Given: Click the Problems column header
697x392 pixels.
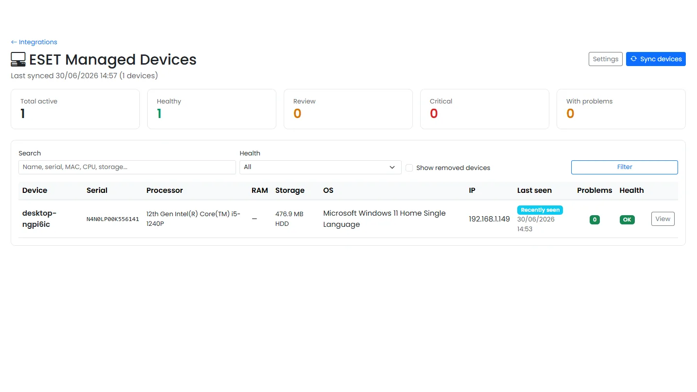Looking at the screenshot, I should 595,190.
